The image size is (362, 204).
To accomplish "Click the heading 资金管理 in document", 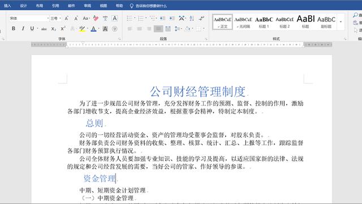I will click(100, 178).
